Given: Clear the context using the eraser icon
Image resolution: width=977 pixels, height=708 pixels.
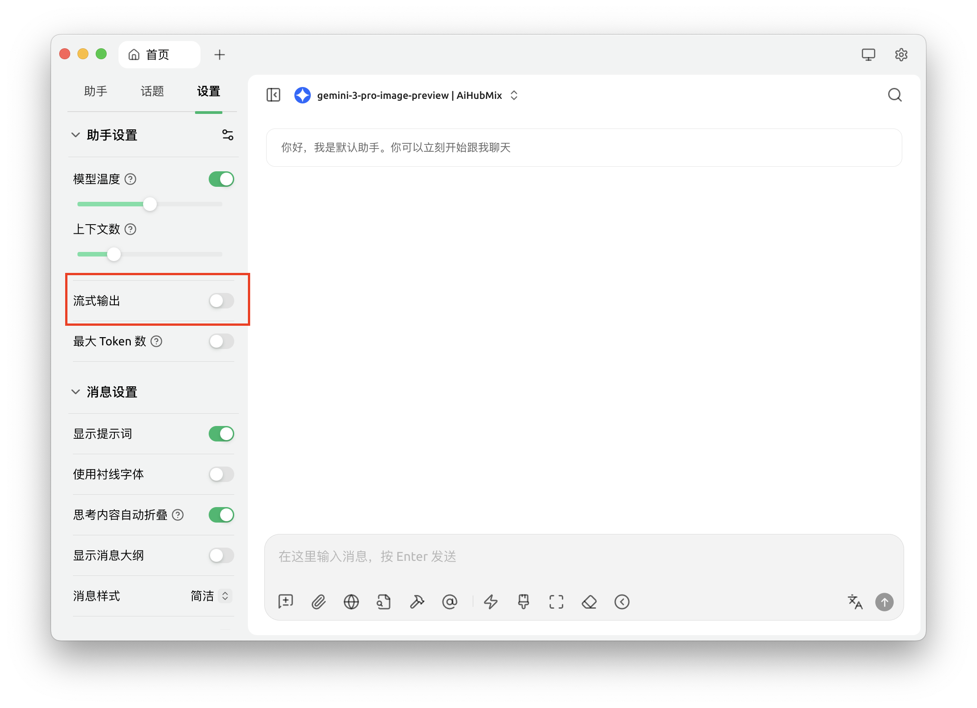Looking at the screenshot, I should click(589, 602).
